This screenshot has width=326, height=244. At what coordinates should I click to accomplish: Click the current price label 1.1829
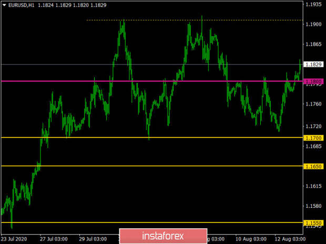[x=313, y=65]
